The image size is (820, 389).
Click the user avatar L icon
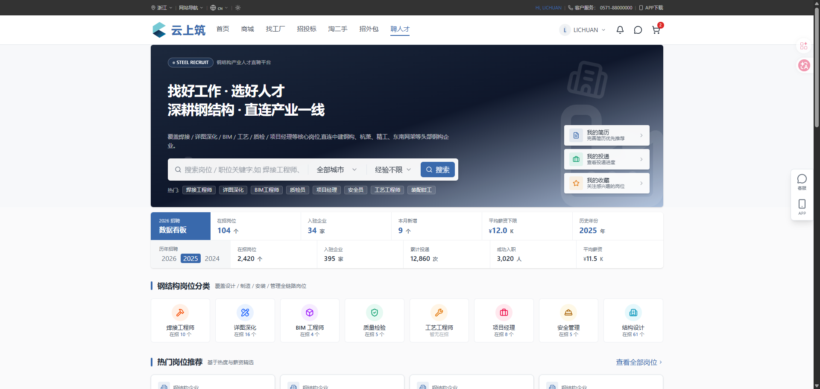(565, 30)
